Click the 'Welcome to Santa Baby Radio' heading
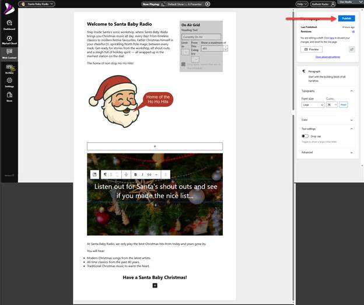 (120, 24)
